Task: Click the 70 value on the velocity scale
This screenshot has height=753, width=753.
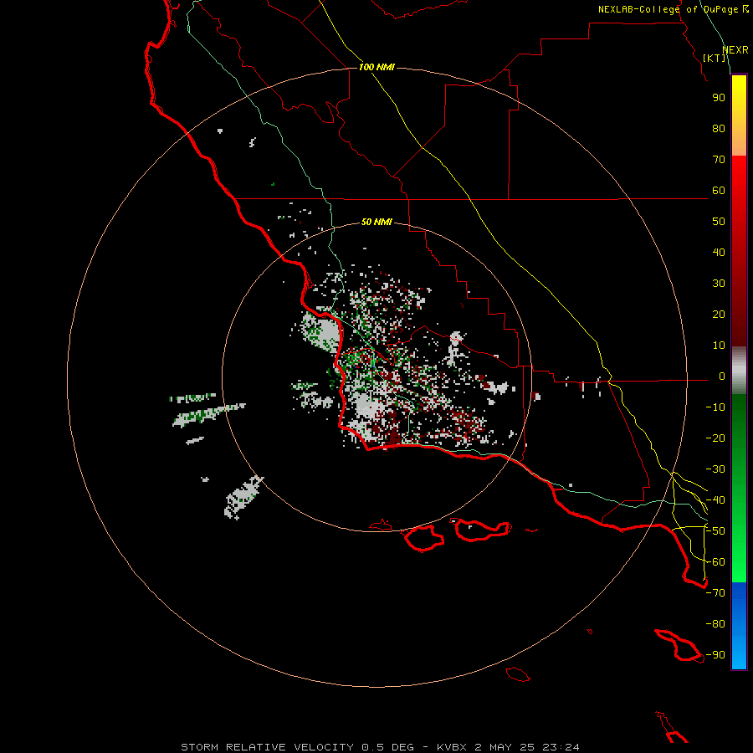Action: coord(719,160)
